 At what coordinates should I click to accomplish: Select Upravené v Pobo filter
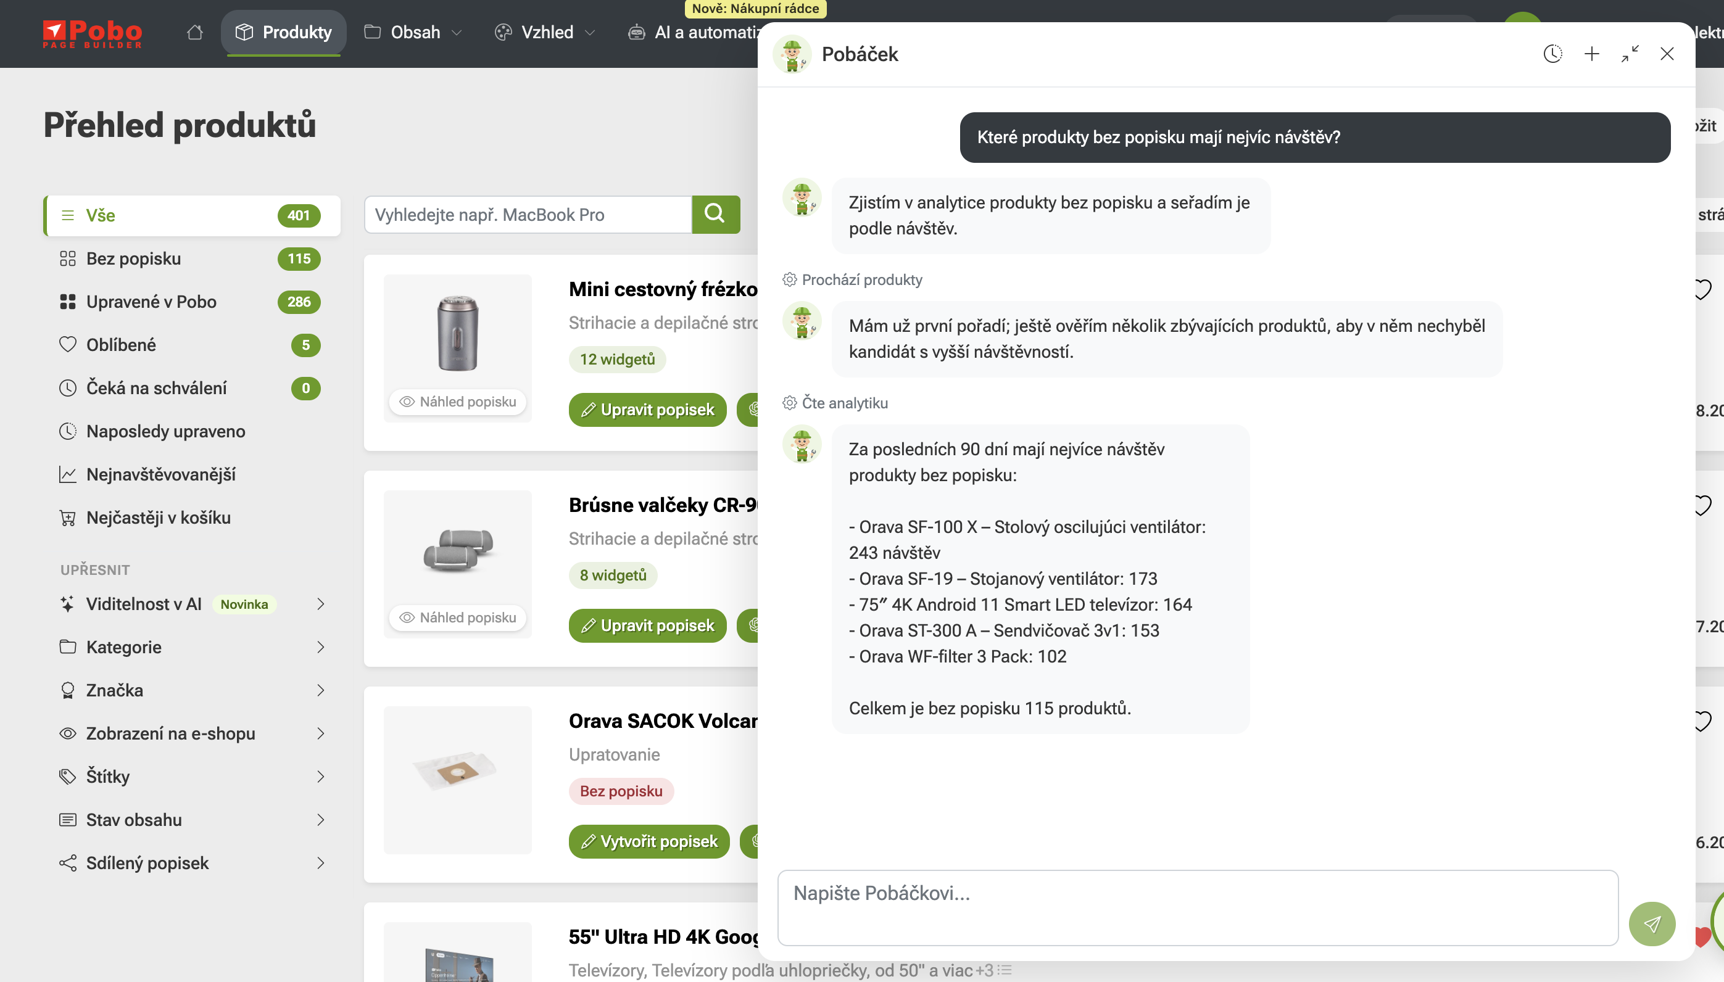point(191,302)
